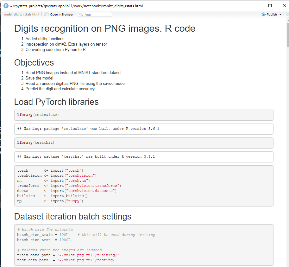Click the 'Load PyTorch libraries' heading

[56, 102]
